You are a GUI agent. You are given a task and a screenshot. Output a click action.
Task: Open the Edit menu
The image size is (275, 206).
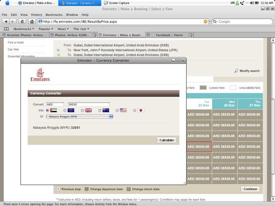(14, 15)
